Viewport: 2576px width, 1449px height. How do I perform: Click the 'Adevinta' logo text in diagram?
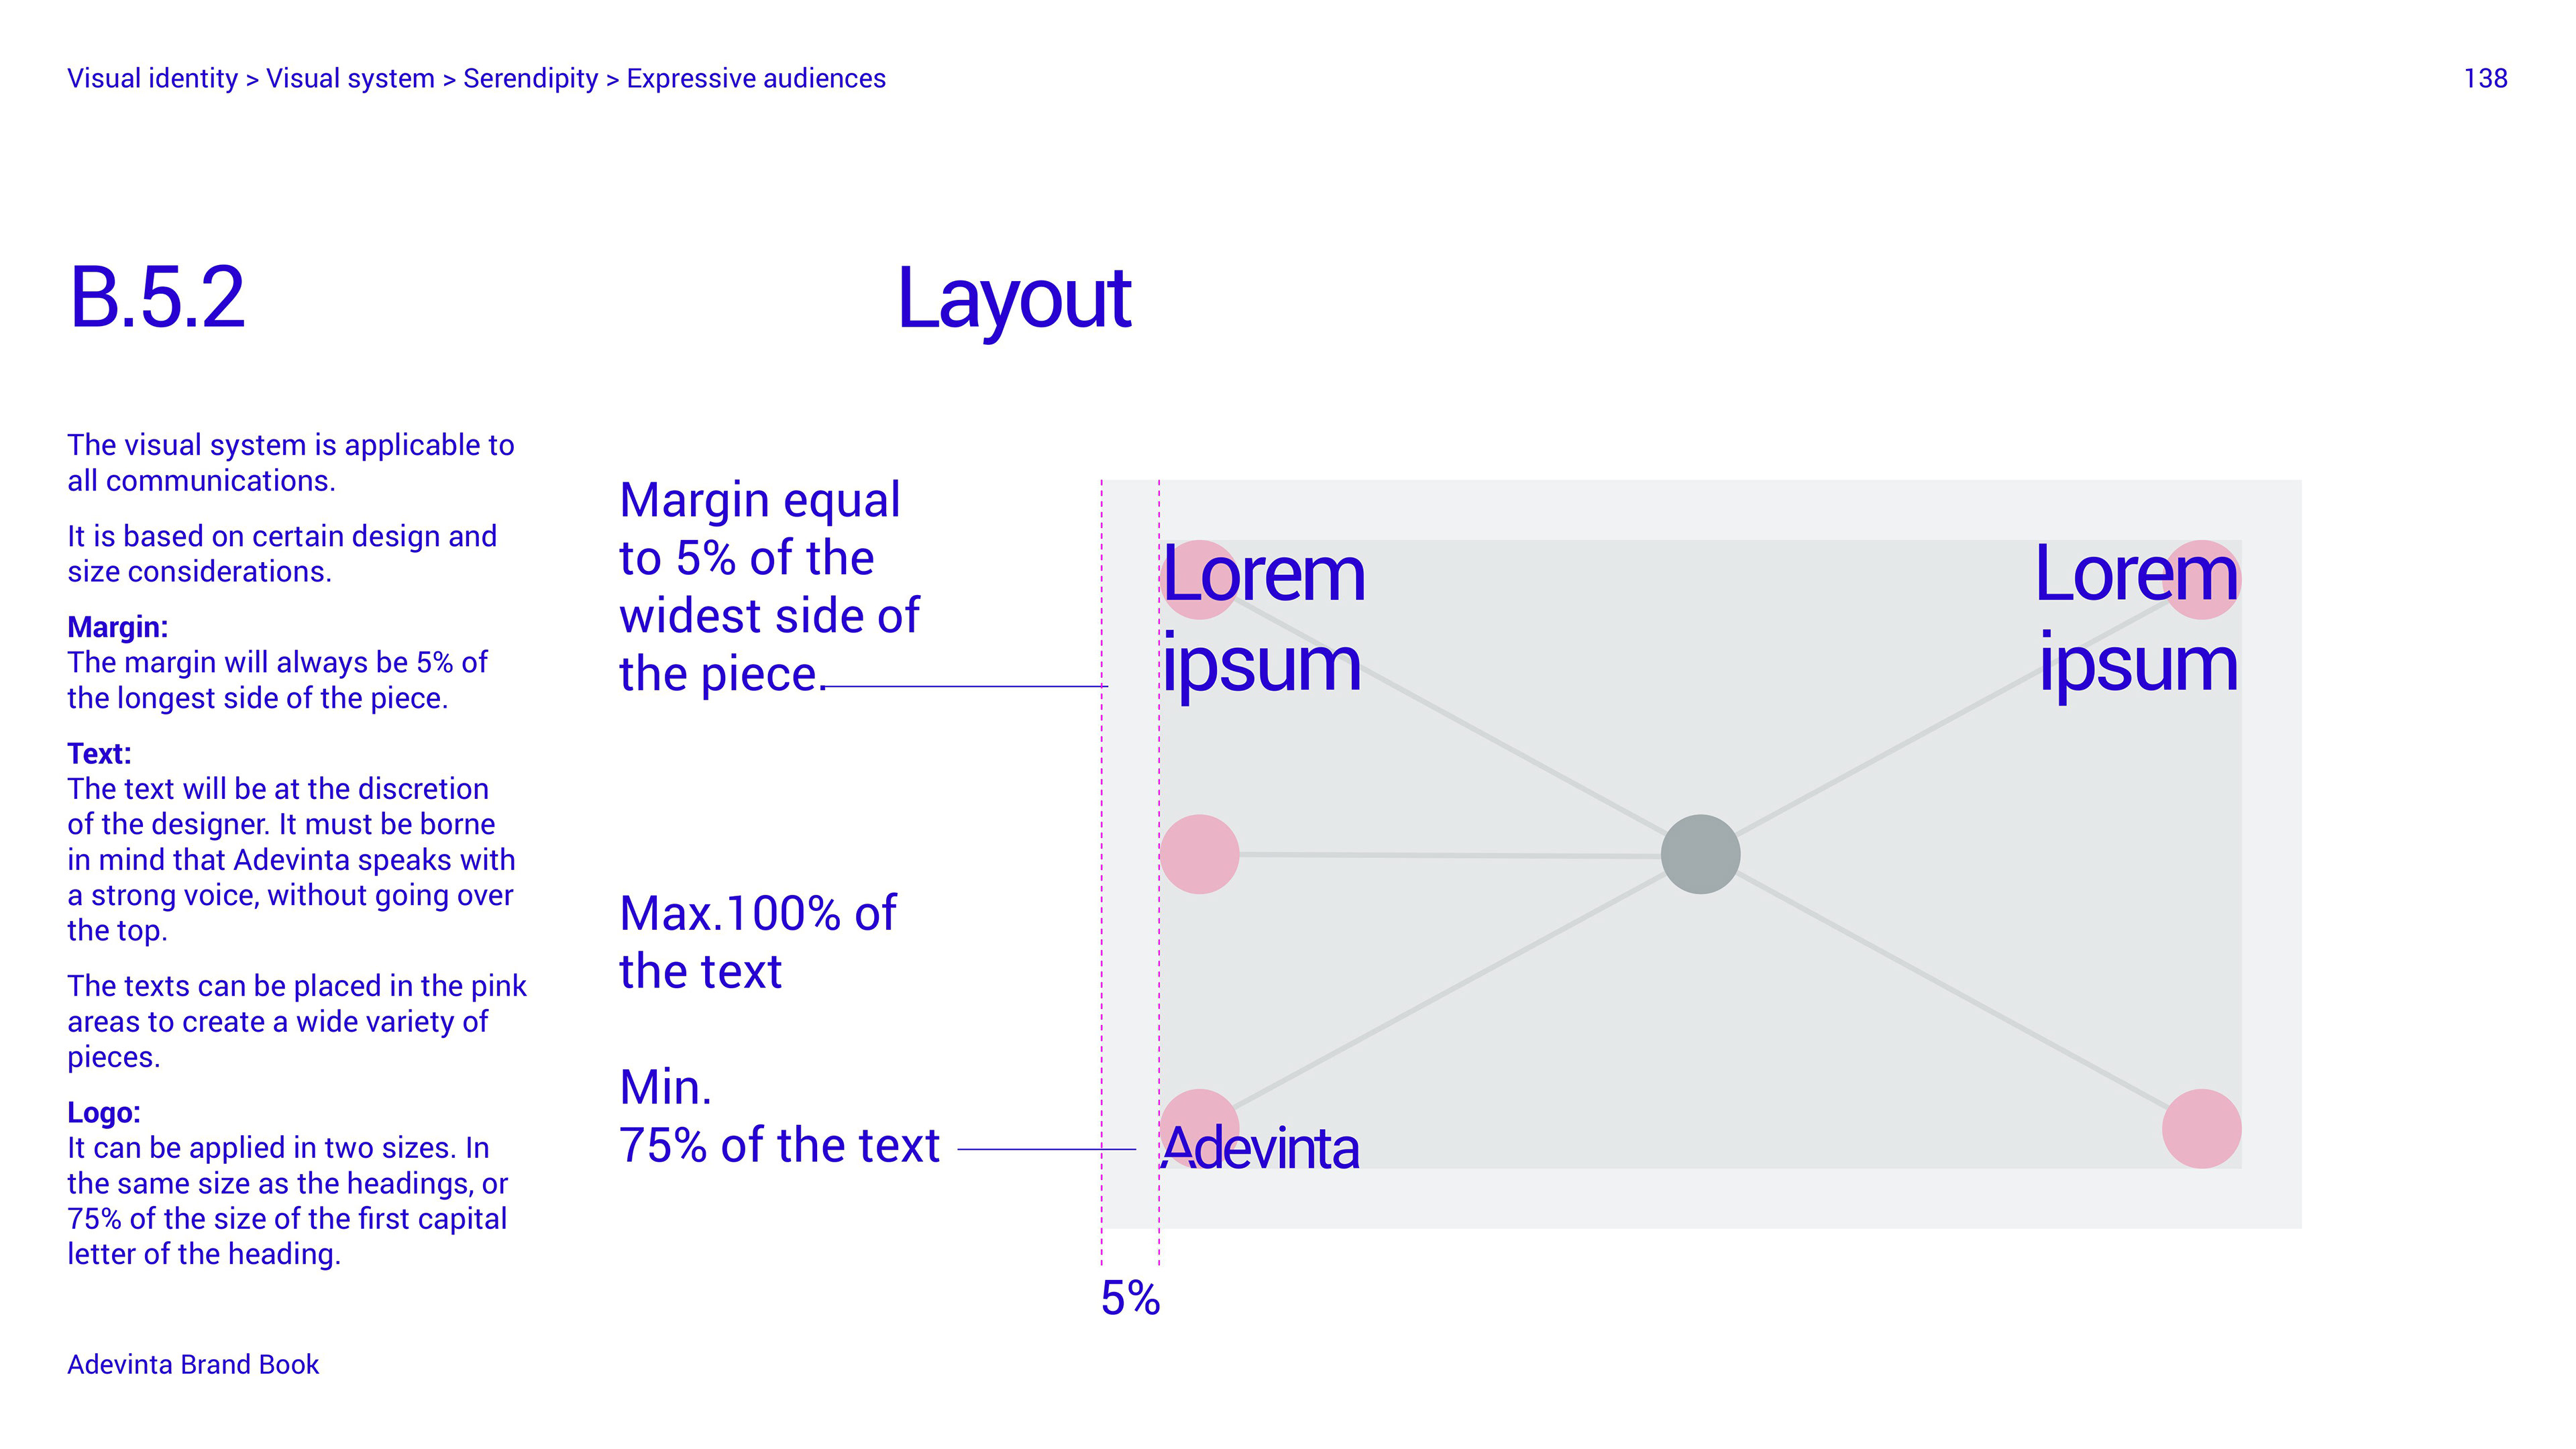pyautogui.click(x=1260, y=1148)
